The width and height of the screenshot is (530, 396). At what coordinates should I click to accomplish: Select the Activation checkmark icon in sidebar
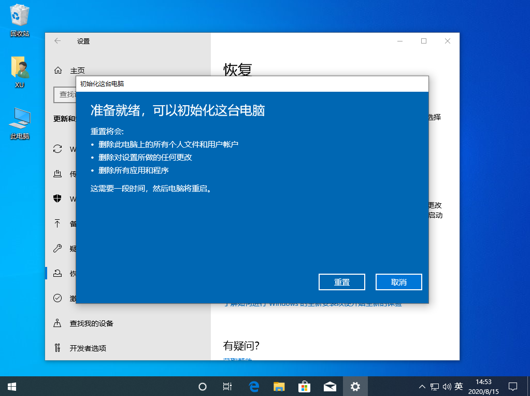58,298
